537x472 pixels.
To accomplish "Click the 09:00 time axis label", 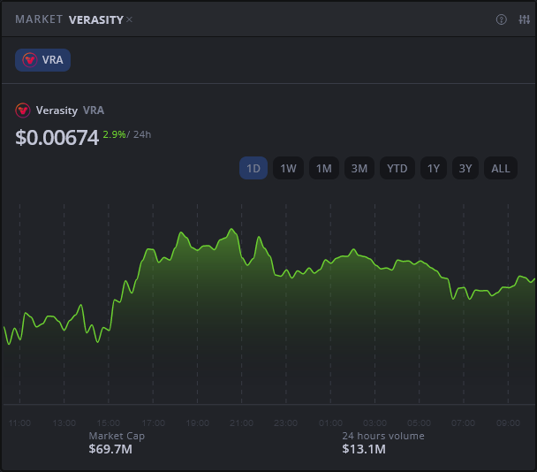I will point(508,423).
